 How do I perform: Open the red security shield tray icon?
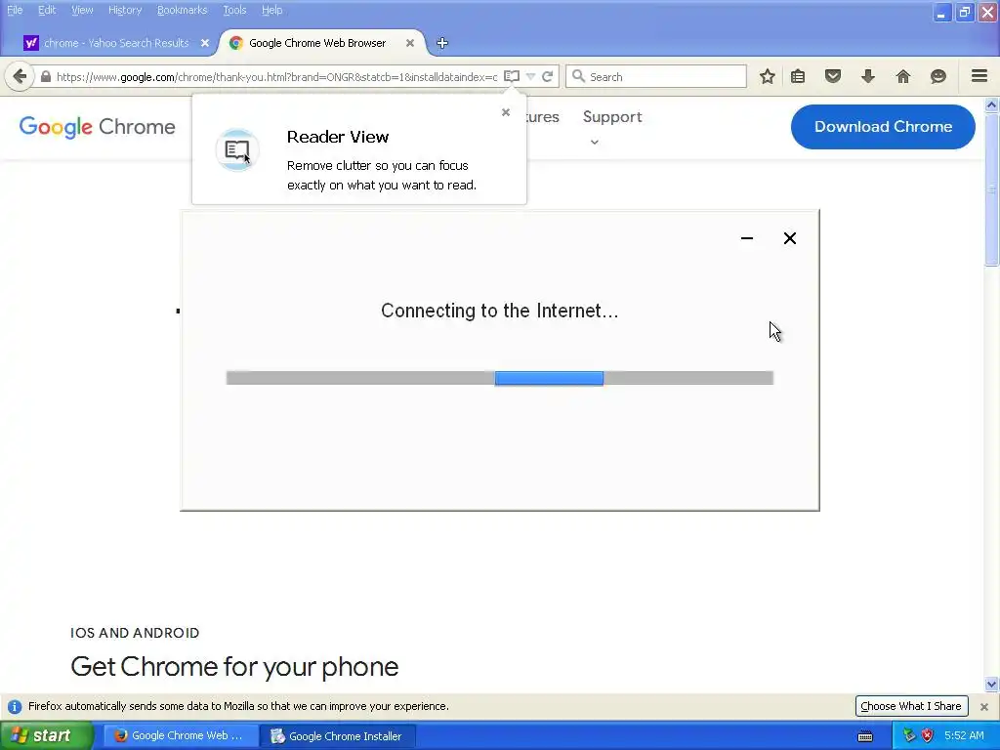point(928,735)
